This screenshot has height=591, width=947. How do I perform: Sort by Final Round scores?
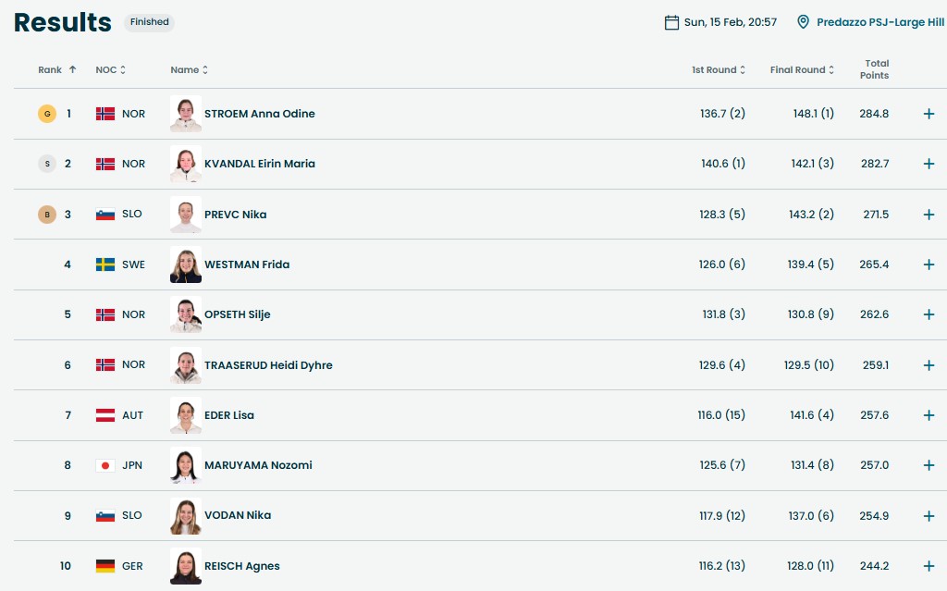coord(802,70)
